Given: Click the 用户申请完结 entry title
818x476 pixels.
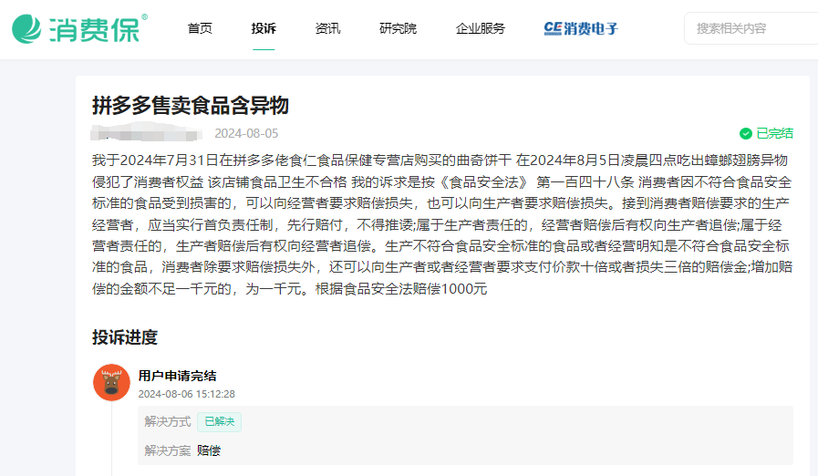Looking at the screenshot, I should pos(178,376).
